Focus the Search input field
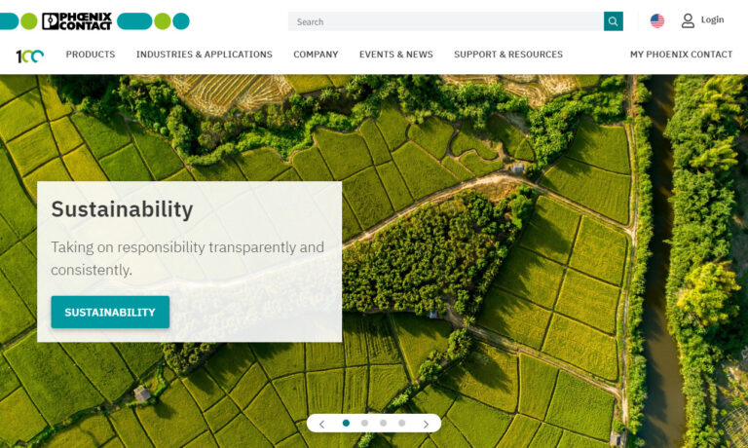Viewport: 748px width, 448px height. (445, 21)
